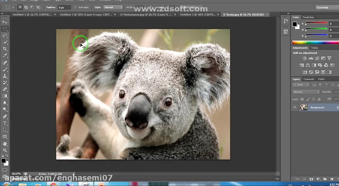Image resolution: width=339 pixels, height=186 pixels.
Task: Open the 3D/Properties panel icon
Action: coord(286,31)
